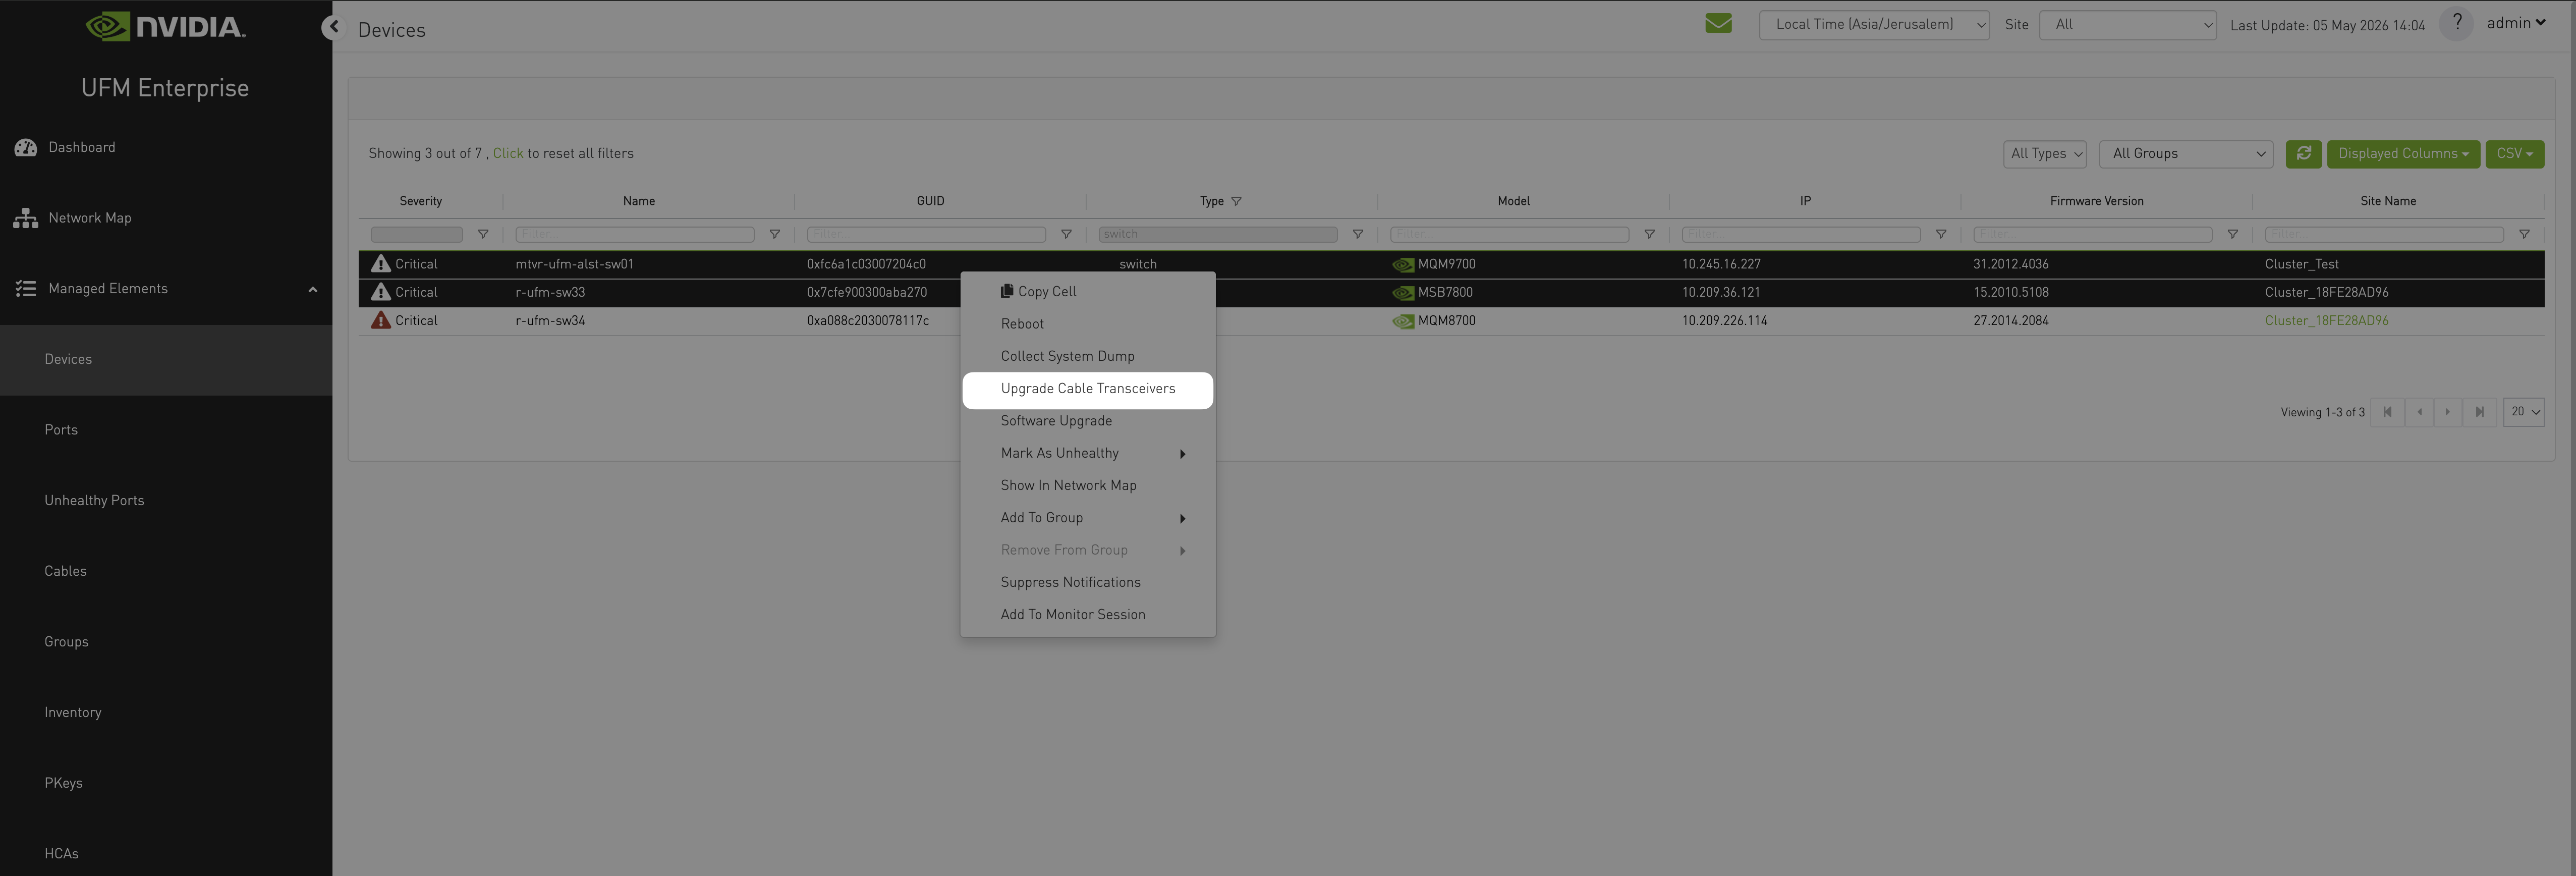Open the Dashboard gauge icon
The height and width of the screenshot is (876, 2576).
coord(26,148)
